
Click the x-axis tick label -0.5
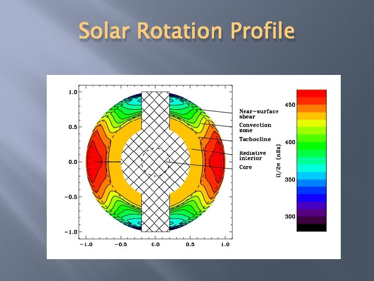pos(121,245)
